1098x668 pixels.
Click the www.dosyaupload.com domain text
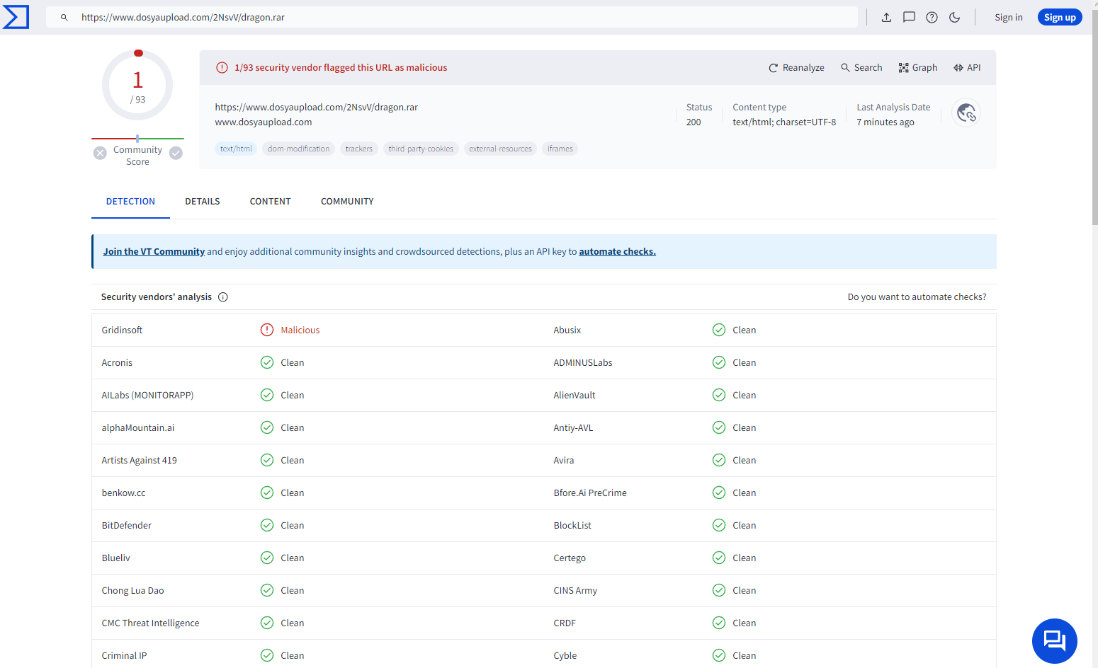tap(264, 122)
